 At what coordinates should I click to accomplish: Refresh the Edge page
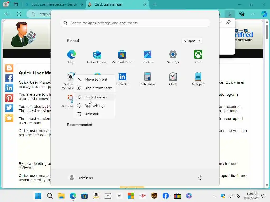click(x=19, y=14)
